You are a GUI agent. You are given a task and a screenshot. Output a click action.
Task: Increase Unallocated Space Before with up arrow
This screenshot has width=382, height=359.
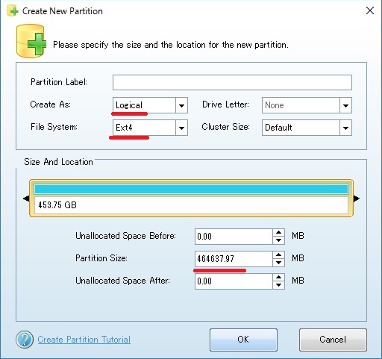278,232
